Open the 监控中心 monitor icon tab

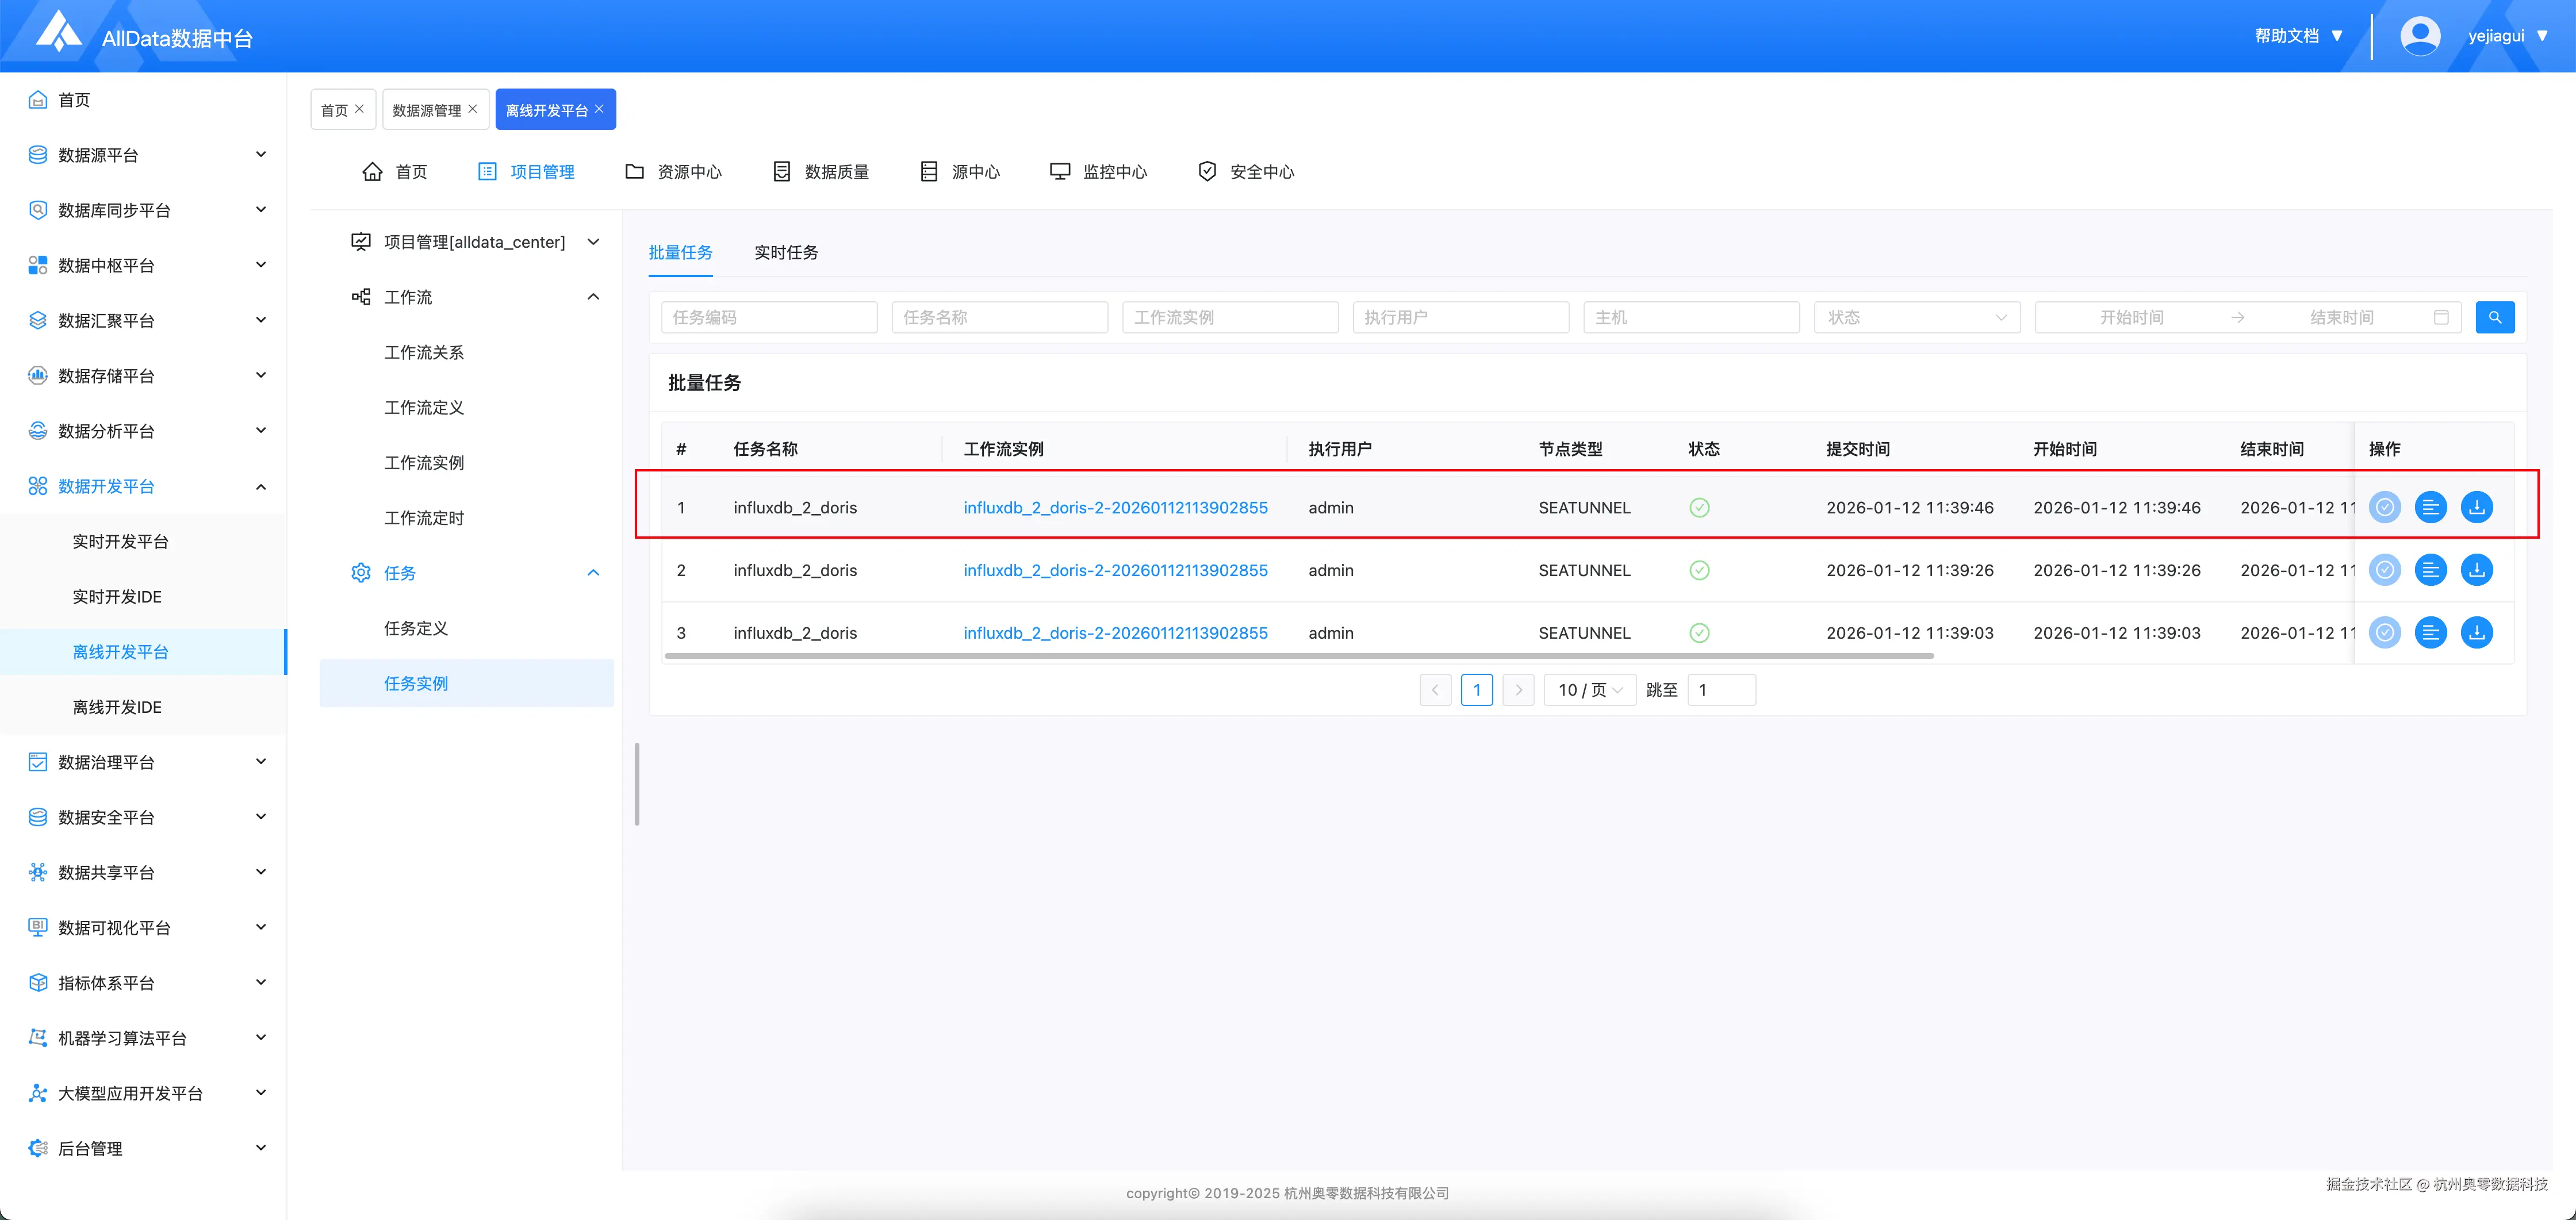tap(1098, 172)
